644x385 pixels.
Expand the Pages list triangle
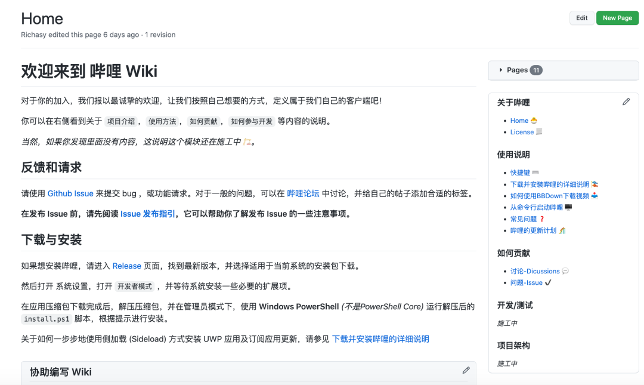(x=501, y=70)
